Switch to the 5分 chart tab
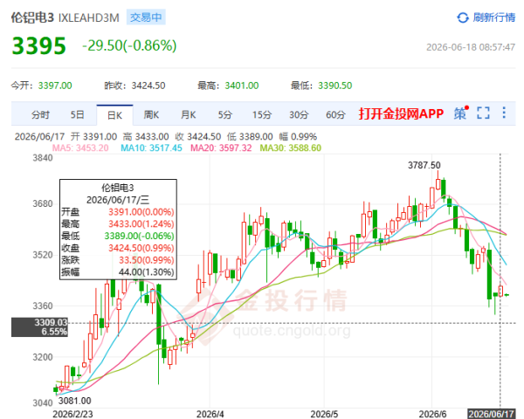Image resolution: width=524 pixels, height=419 pixels. coord(225,115)
